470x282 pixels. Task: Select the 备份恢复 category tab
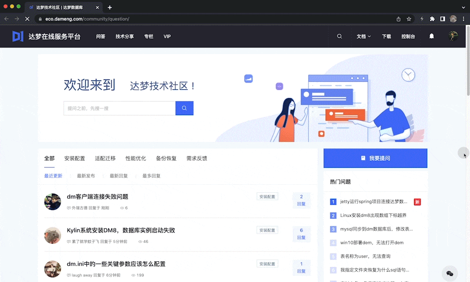[166, 158]
